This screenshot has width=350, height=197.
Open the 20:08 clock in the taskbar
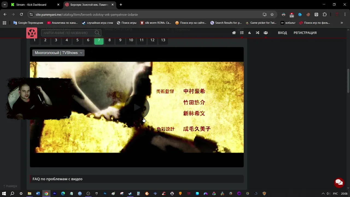[x=344, y=194]
